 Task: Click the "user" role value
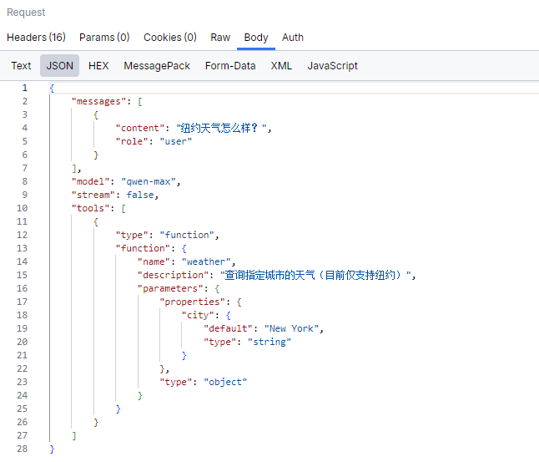(176, 141)
